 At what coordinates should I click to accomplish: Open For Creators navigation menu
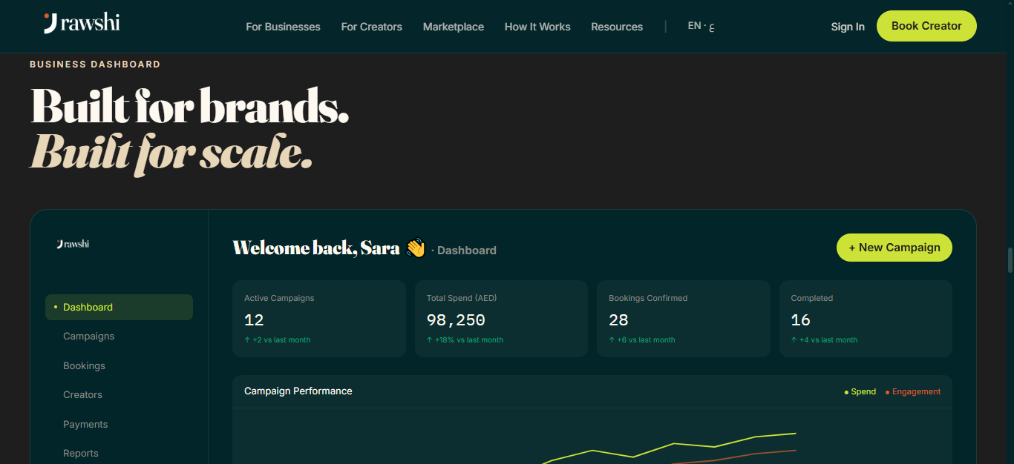point(371,27)
